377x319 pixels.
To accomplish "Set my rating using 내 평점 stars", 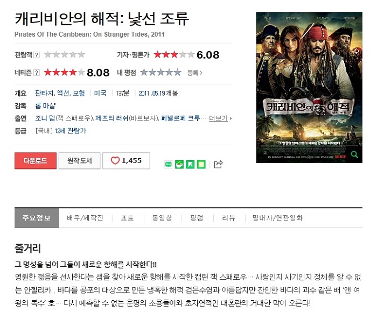I will pyautogui.click(x=160, y=72).
